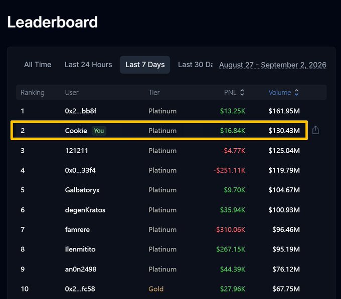Click volume value $96.46M
This screenshot has width=341, height=299.
pos(286,229)
